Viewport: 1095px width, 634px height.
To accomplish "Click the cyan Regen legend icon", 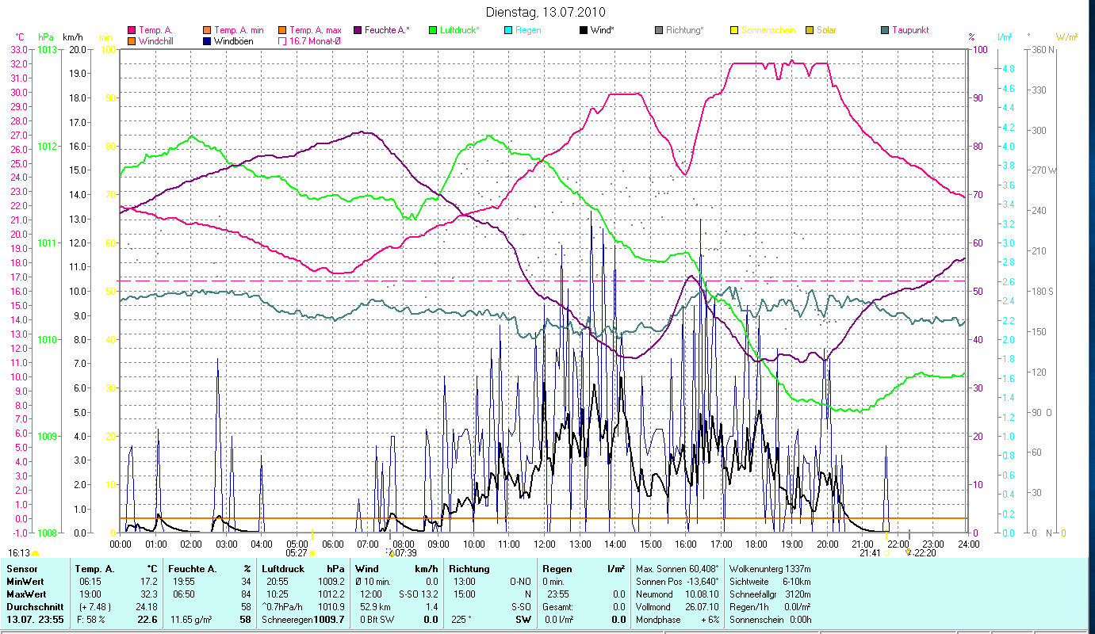I will pos(508,30).
